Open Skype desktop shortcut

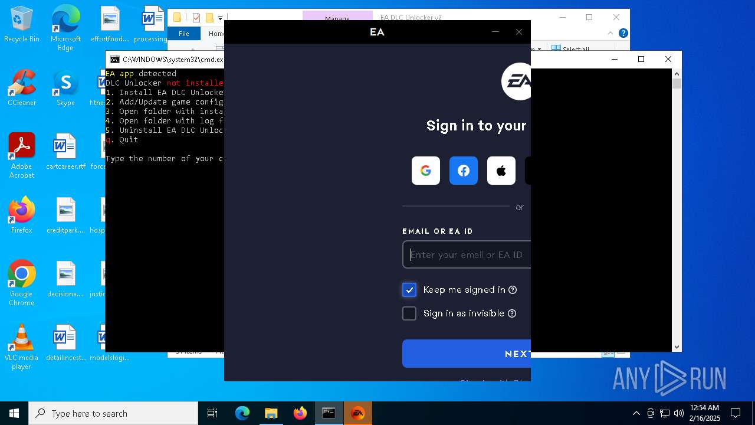[x=65, y=88]
